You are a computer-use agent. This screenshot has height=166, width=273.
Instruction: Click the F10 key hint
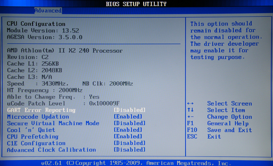192,130
